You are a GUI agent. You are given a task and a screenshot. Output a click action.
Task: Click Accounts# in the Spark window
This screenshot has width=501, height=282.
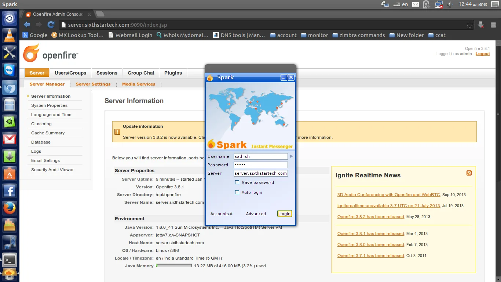[222, 214]
